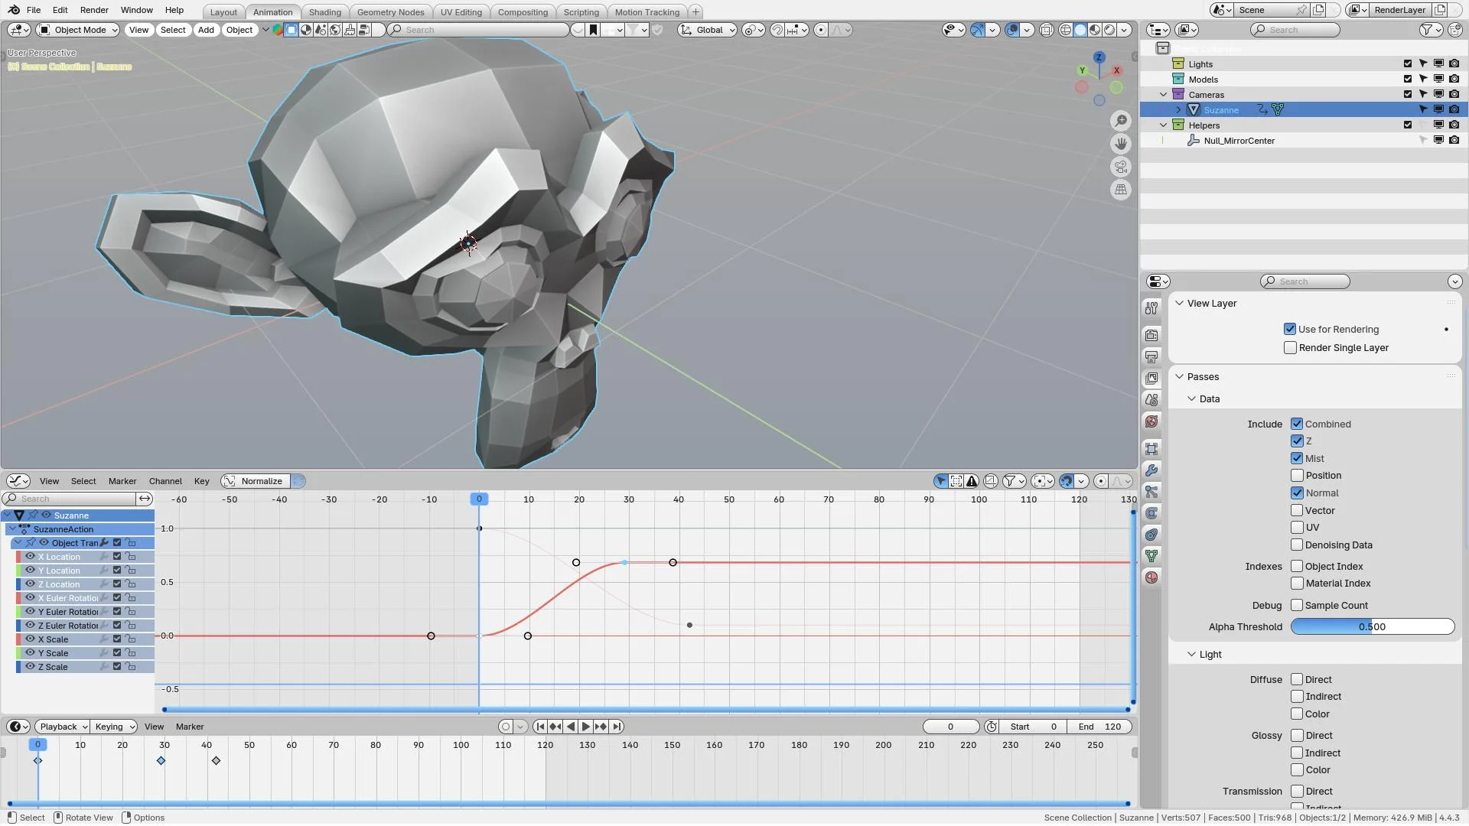Jump to the timeline end frame
Viewport: 1469px width, 826px height.
[617, 727]
